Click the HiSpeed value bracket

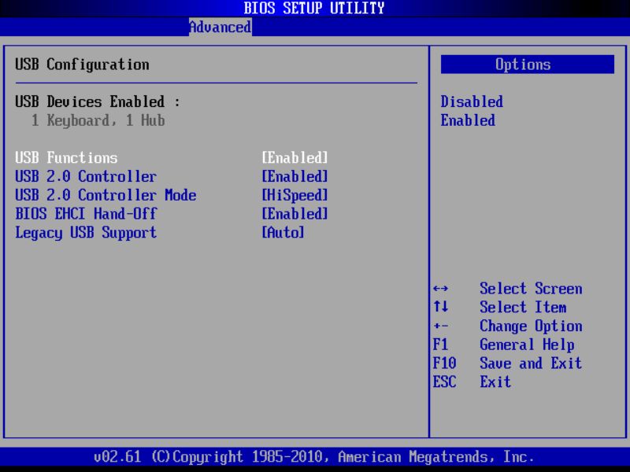click(x=295, y=195)
